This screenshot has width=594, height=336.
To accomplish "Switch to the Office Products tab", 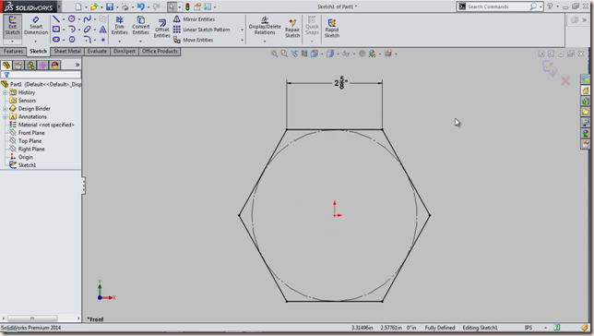I will point(160,51).
